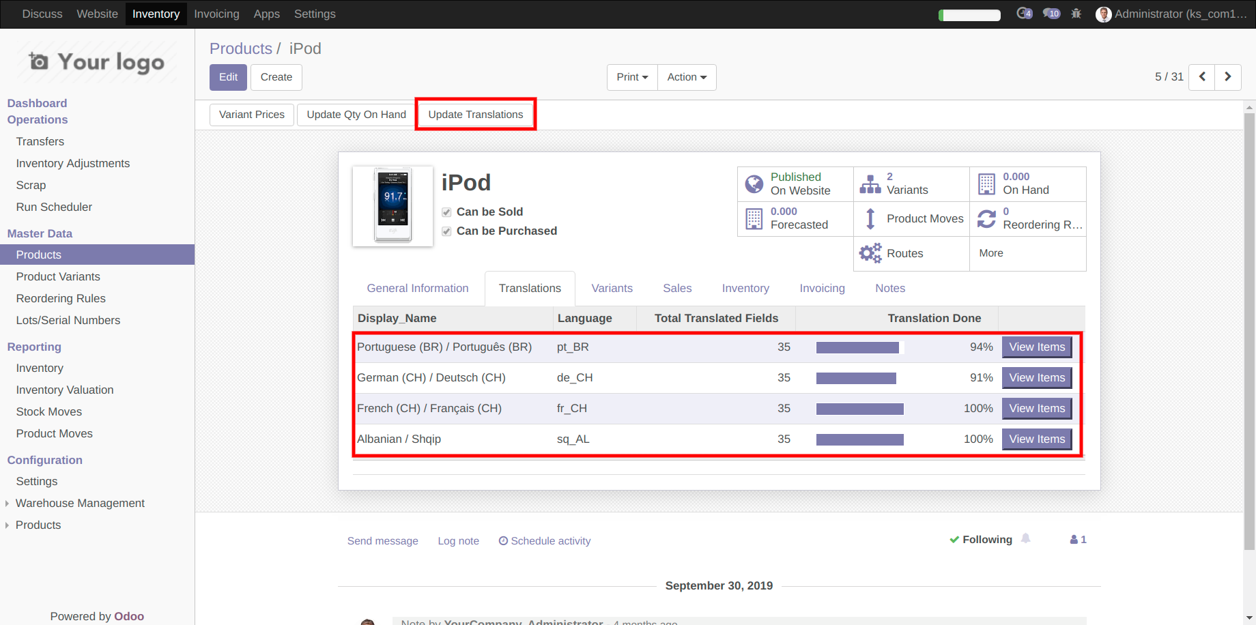Click the Portuguese 94% progress bar
Screen dimensions: 1256x625
pyautogui.click(x=860, y=348)
